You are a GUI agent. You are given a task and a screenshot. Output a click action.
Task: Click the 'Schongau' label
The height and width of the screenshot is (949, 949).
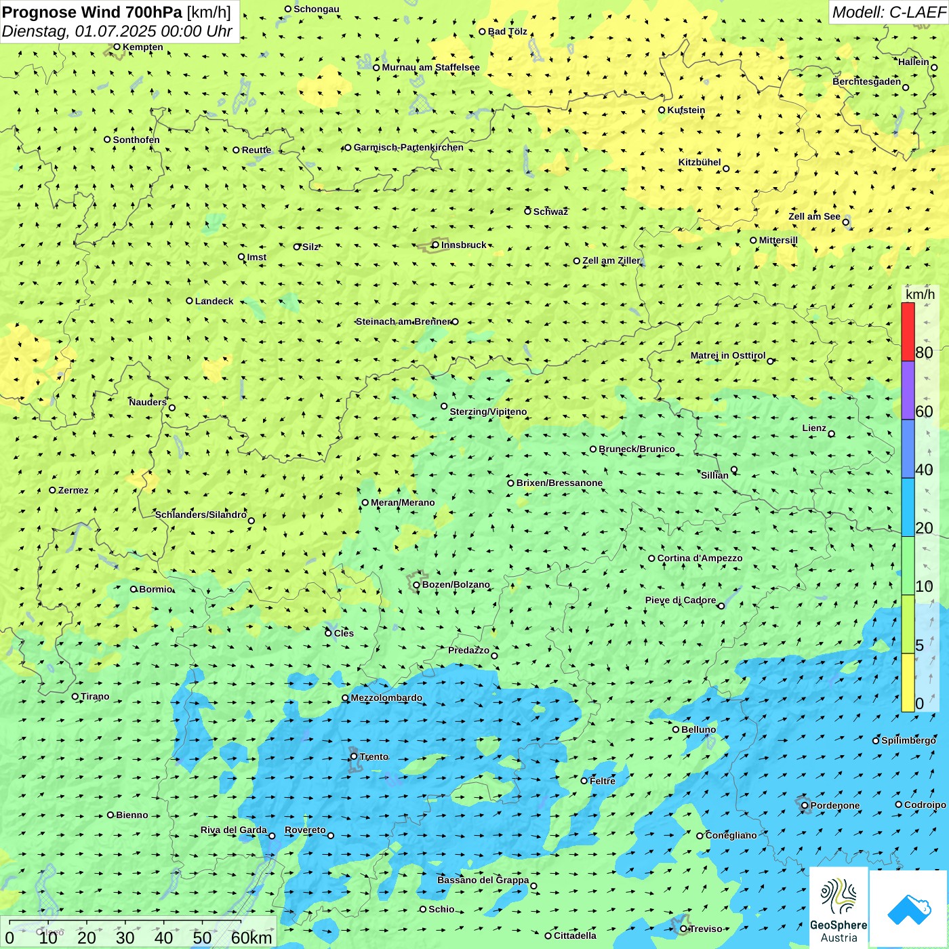point(317,9)
